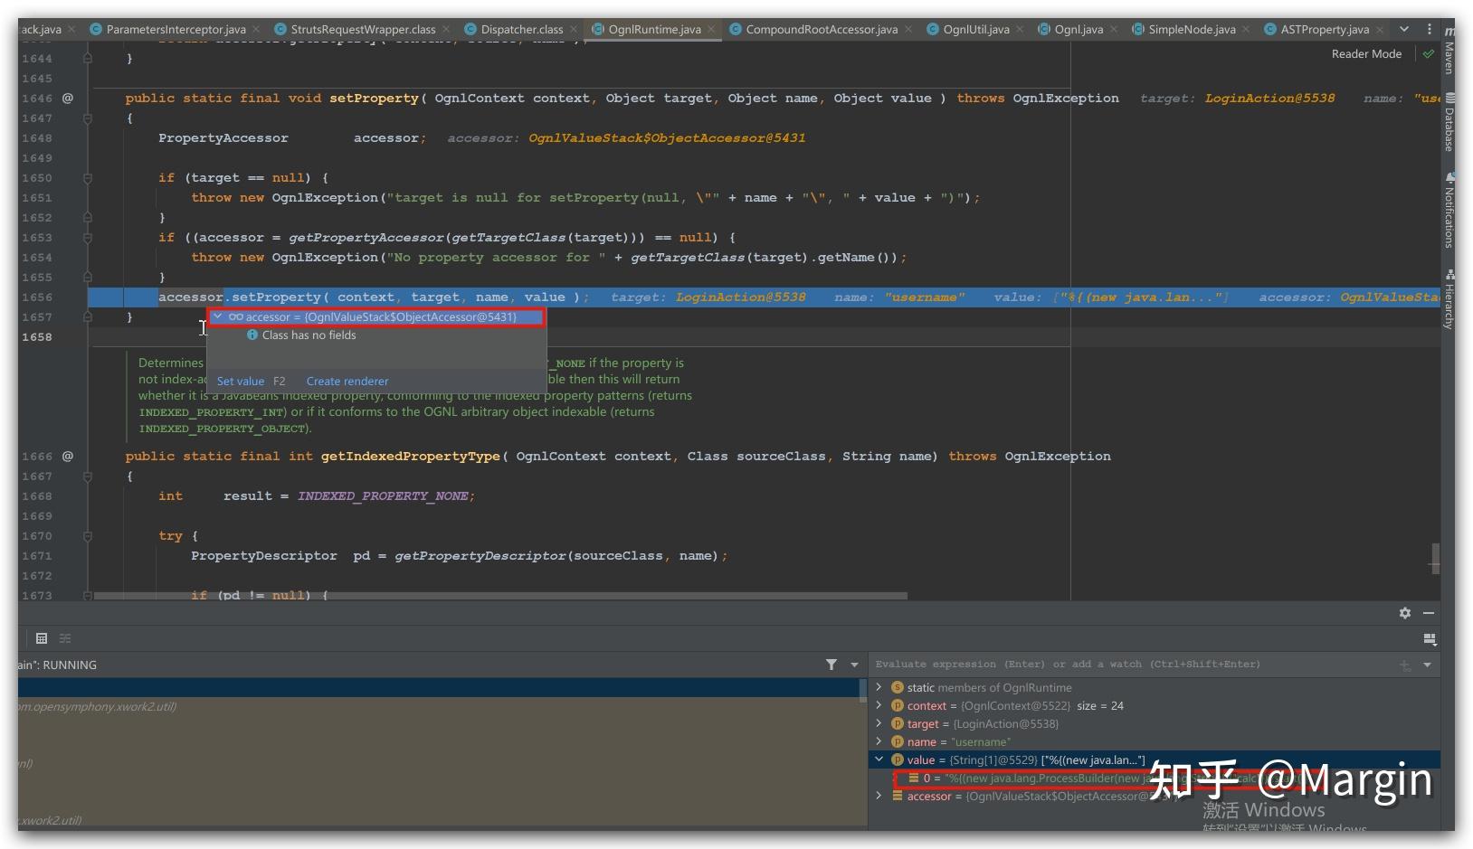Viewport: 1473px width, 849px height.
Task: Open the Hierarchy tool window
Action: pos(1449,301)
